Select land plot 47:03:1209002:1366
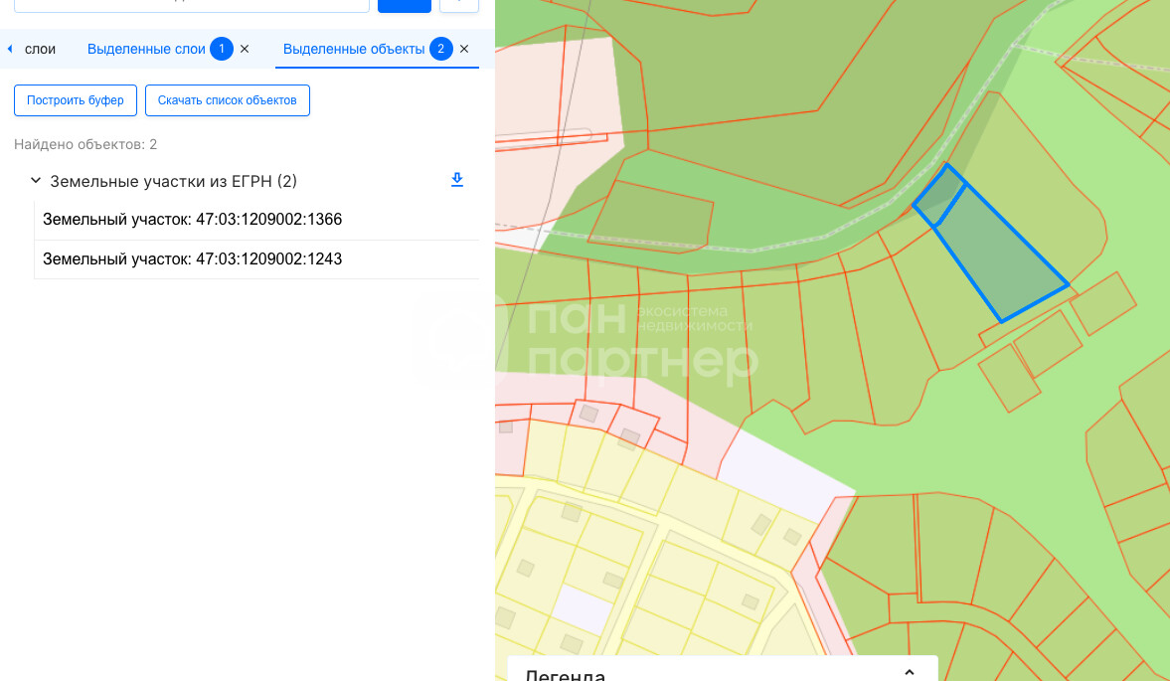The height and width of the screenshot is (681, 1170). pos(192,219)
